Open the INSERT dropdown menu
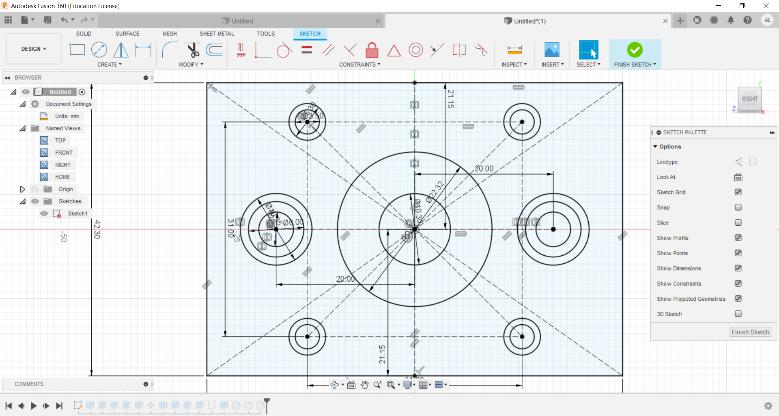The height and width of the screenshot is (416, 779). point(553,65)
